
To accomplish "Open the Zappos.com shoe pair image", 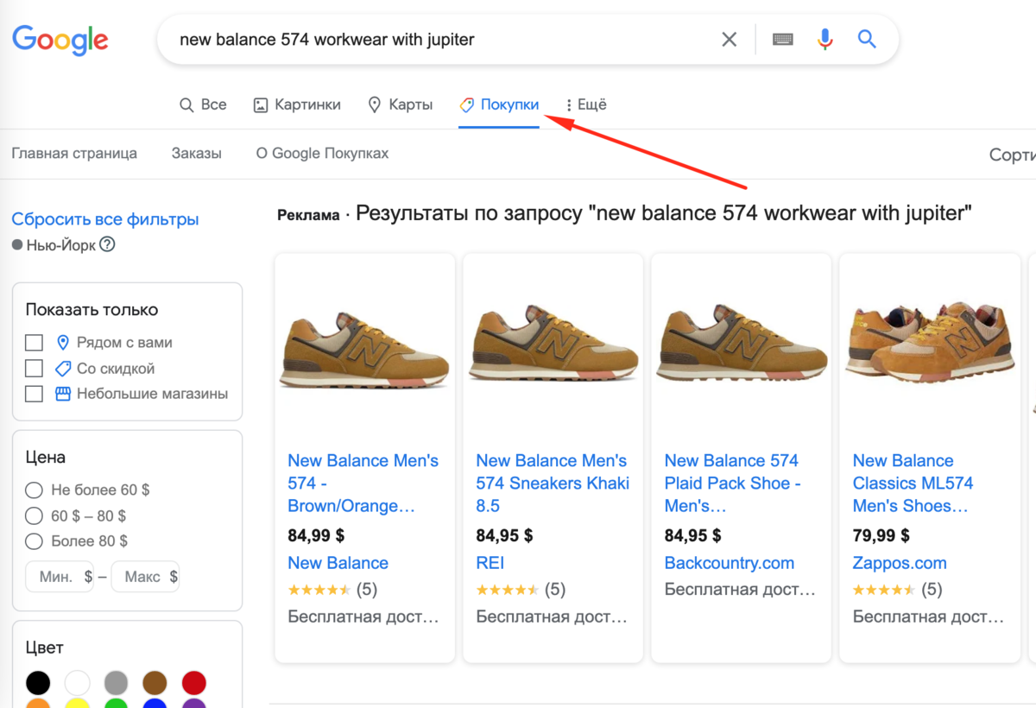I will tap(929, 344).
